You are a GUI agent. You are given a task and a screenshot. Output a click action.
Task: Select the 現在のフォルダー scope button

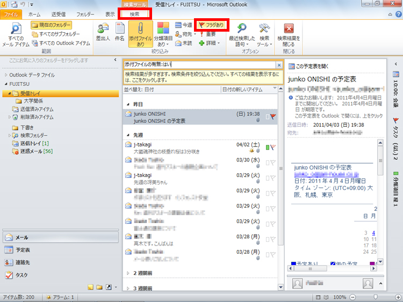coord(51,25)
